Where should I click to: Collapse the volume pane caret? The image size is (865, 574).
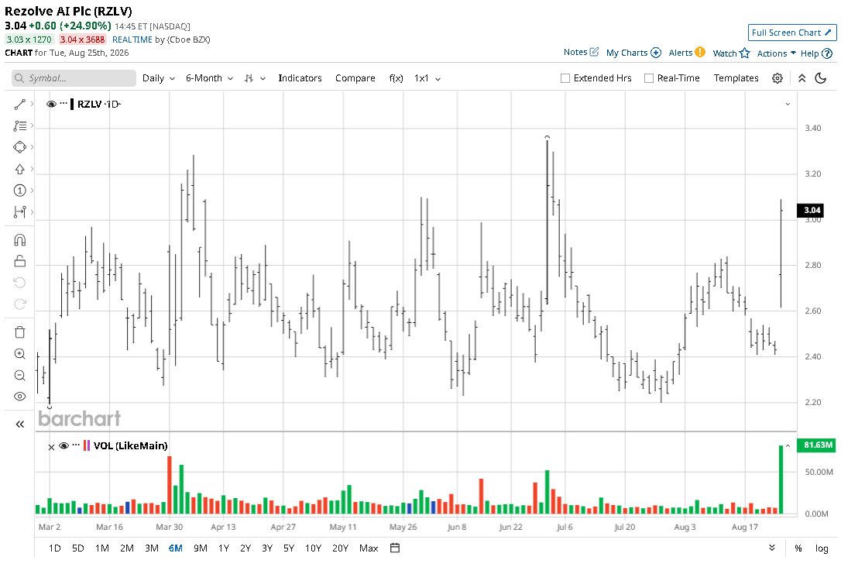coord(788,446)
